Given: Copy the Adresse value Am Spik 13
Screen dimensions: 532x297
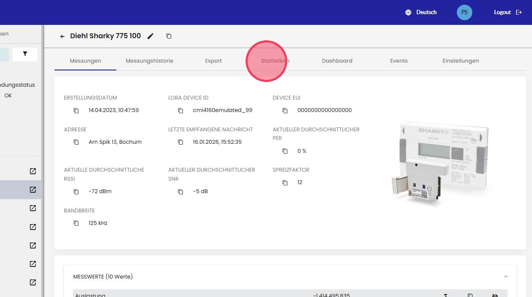Looking at the screenshot, I should pos(76,142).
